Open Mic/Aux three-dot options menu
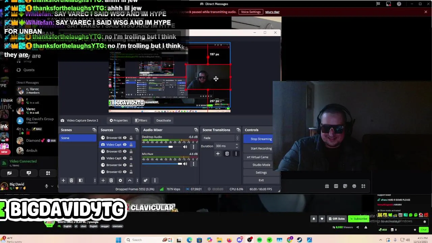This screenshot has width=432, height=243. pos(193,164)
